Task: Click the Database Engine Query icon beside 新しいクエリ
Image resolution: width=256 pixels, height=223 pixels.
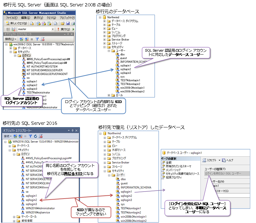Action: point(32,23)
